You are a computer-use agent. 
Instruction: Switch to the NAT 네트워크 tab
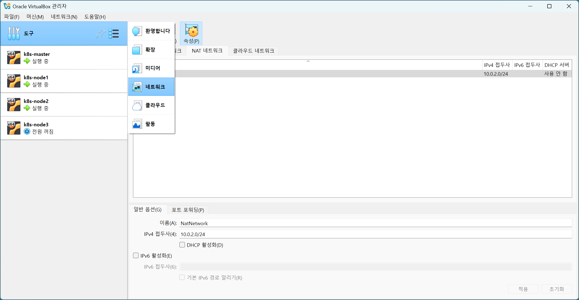tap(207, 51)
